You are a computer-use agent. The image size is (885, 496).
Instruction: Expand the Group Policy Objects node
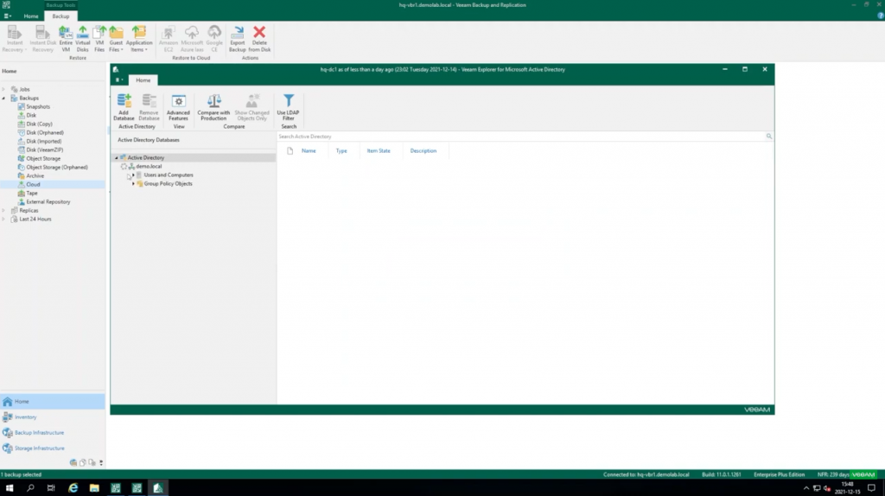(x=133, y=184)
